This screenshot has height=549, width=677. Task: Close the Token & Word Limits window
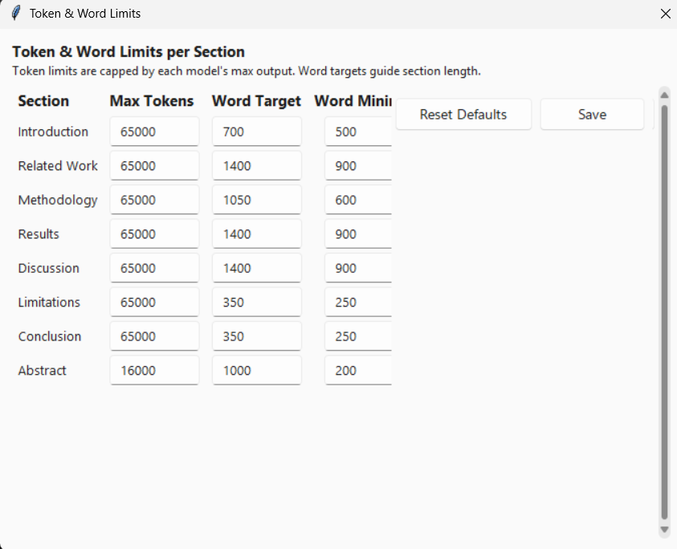pos(665,14)
